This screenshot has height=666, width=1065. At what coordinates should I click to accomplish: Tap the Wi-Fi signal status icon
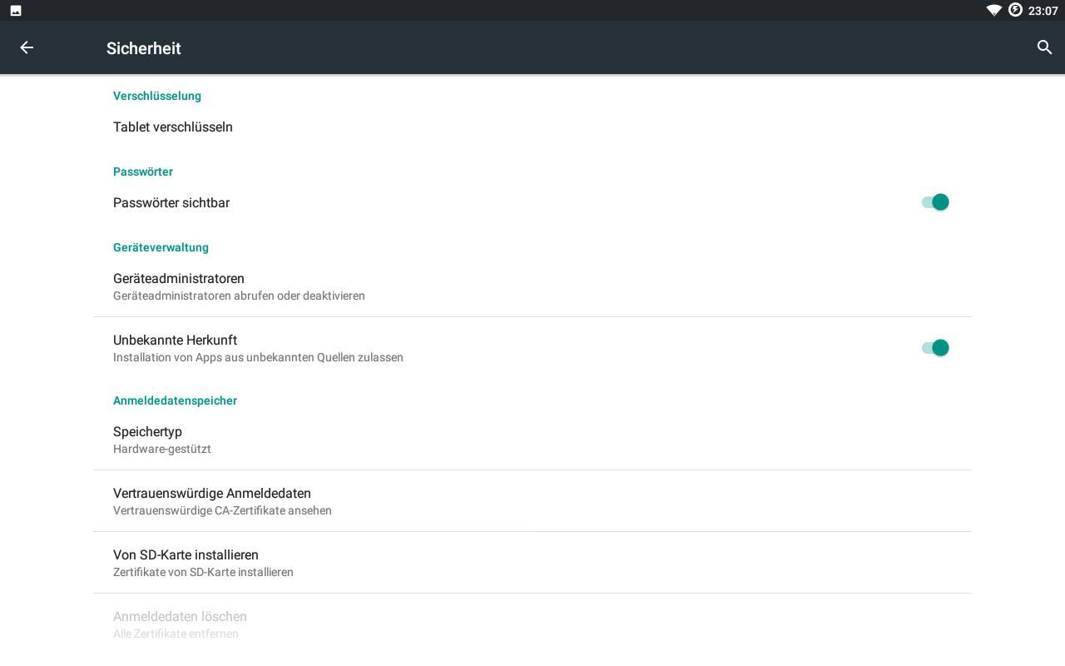pos(993,10)
